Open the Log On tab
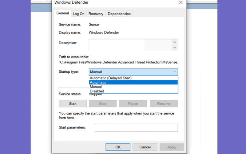Image resolution: width=246 pixels, height=154 pixels. [x=78, y=14]
